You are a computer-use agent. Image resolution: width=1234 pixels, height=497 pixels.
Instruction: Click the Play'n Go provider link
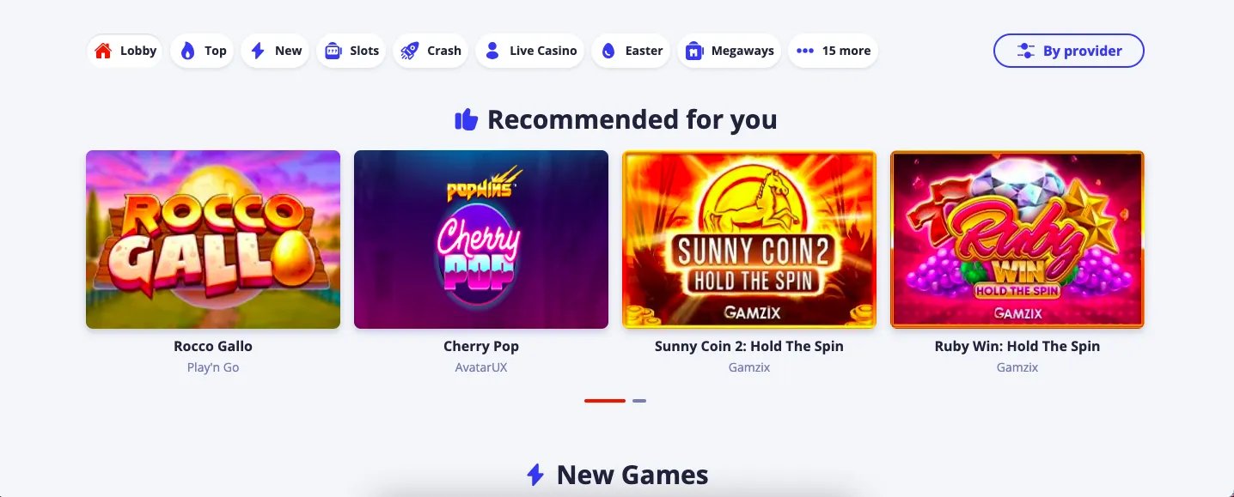[213, 367]
